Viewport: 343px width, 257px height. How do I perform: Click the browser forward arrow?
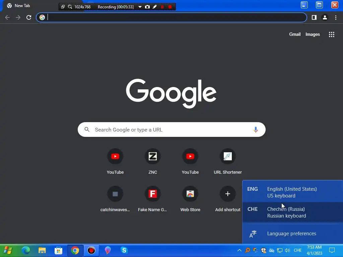(18, 17)
